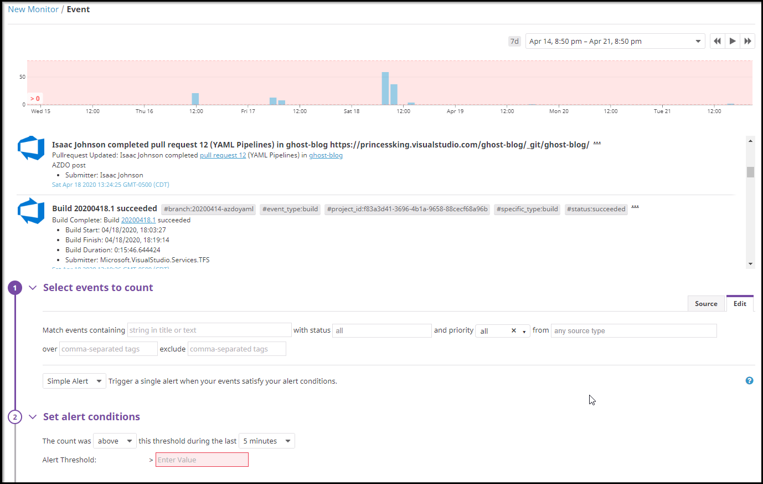The height and width of the screenshot is (484, 763).
Task: Click the > 0 threshold marker on graph
Action: [35, 99]
